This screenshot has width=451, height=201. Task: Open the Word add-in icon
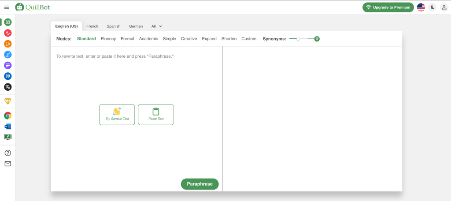coord(8,127)
